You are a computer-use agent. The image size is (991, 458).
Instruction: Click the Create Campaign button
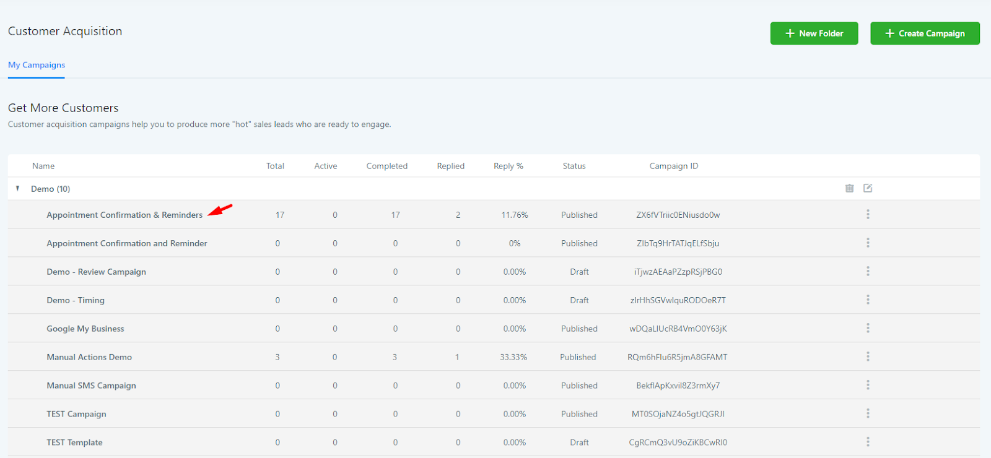(925, 33)
